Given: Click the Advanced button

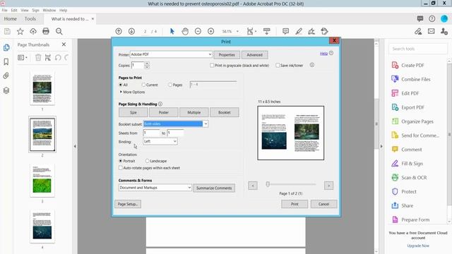Looking at the screenshot, I should pos(254,55).
